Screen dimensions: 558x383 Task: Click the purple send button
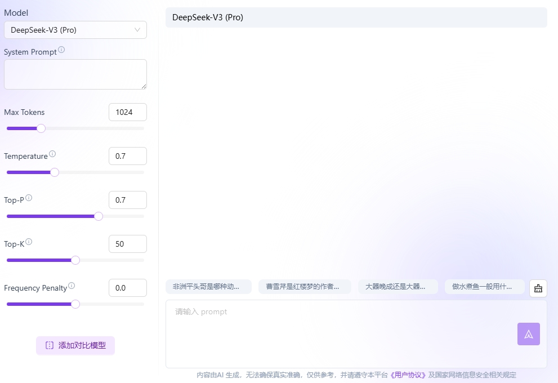pos(529,334)
